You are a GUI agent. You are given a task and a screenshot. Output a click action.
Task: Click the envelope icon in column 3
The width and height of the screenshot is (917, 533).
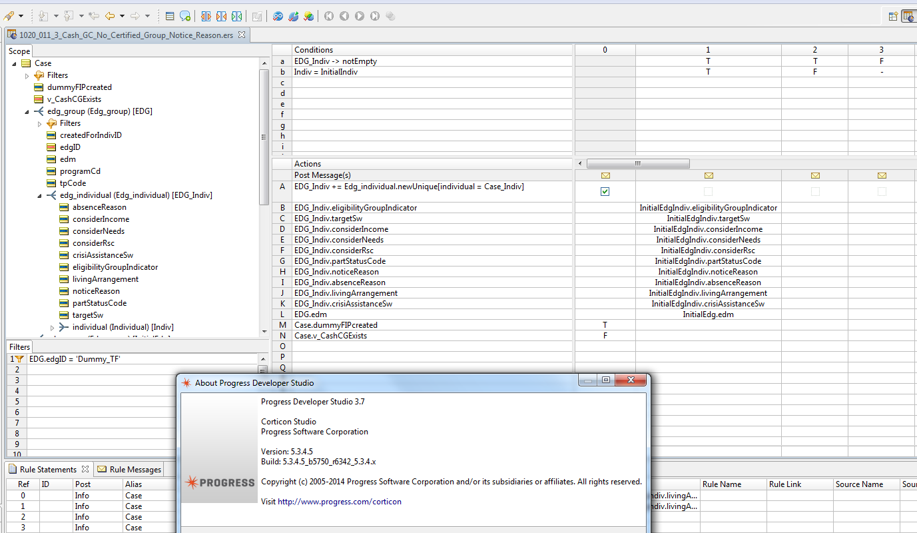(x=882, y=176)
